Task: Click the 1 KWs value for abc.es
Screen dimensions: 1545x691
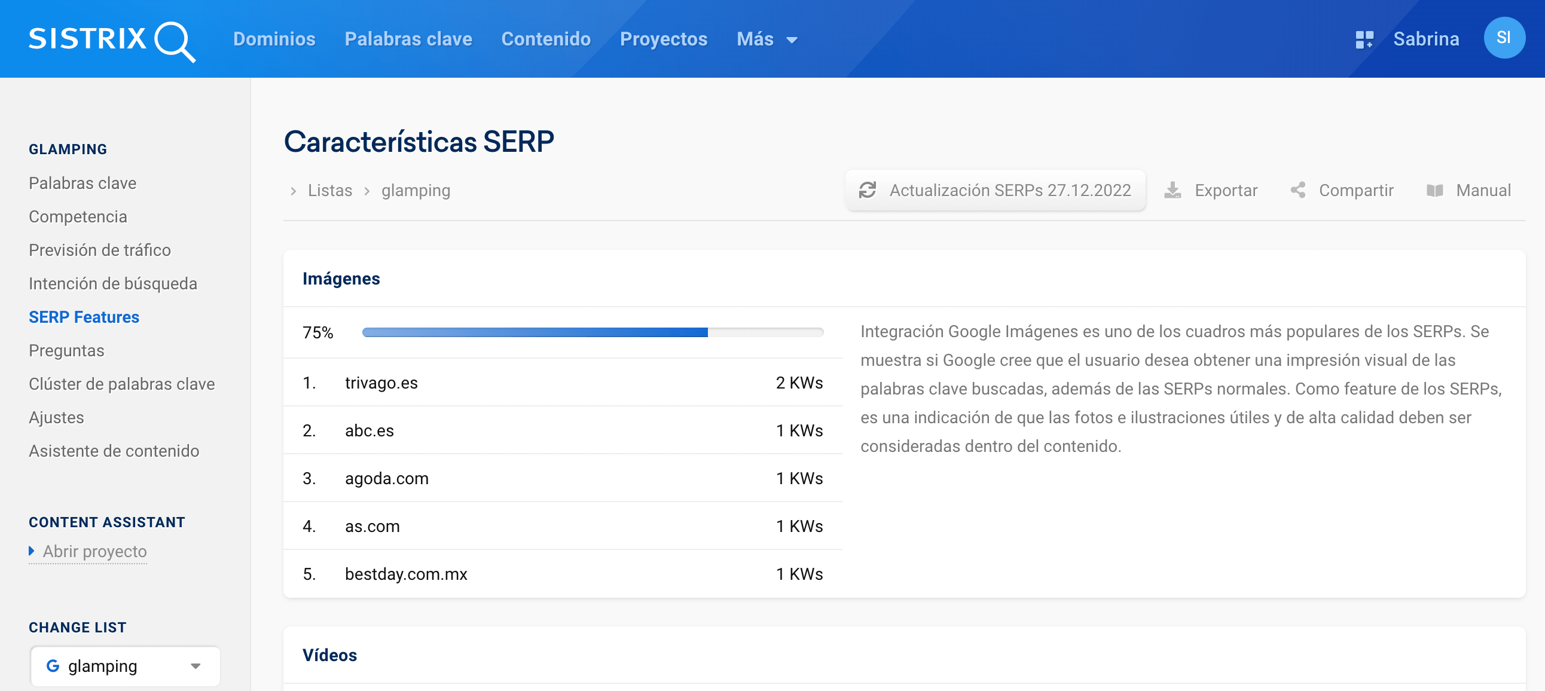Action: tap(799, 430)
